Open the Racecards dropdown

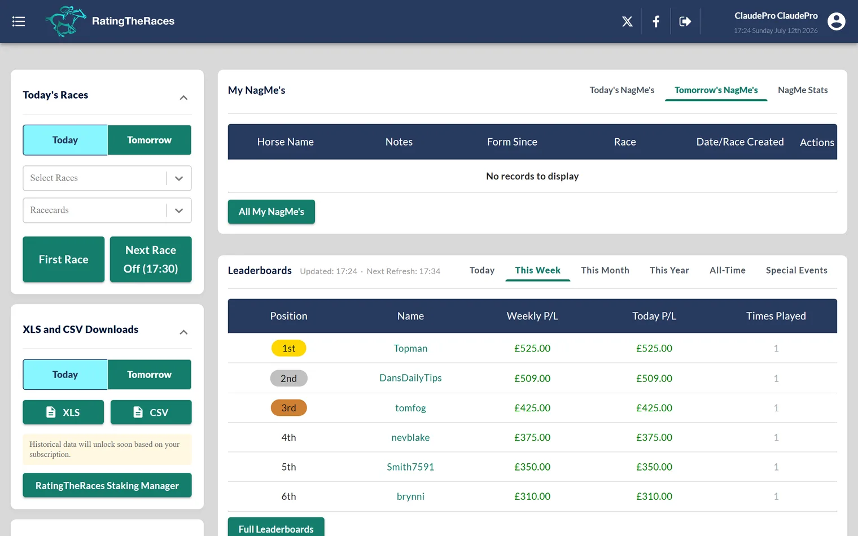(107, 210)
